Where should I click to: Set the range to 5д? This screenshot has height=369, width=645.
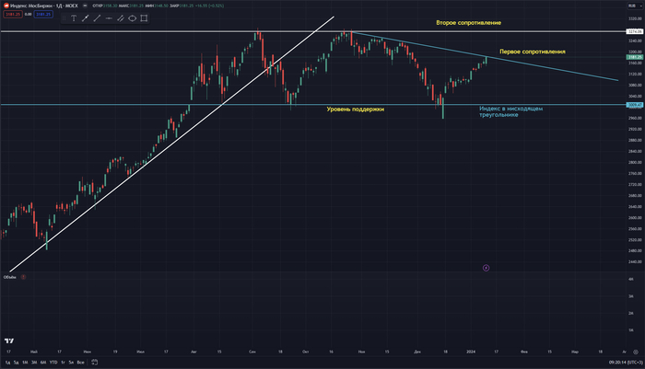point(16,362)
